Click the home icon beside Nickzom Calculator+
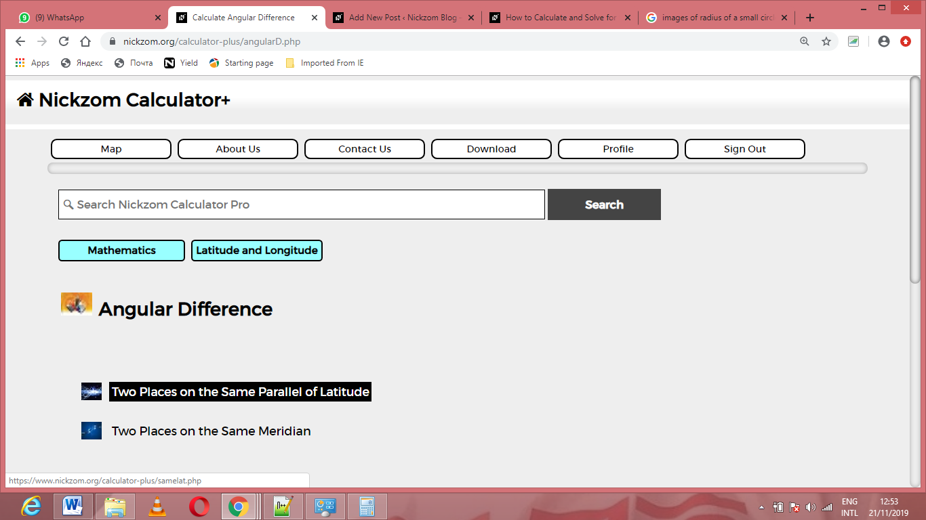The image size is (926, 520). (x=25, y=100)
